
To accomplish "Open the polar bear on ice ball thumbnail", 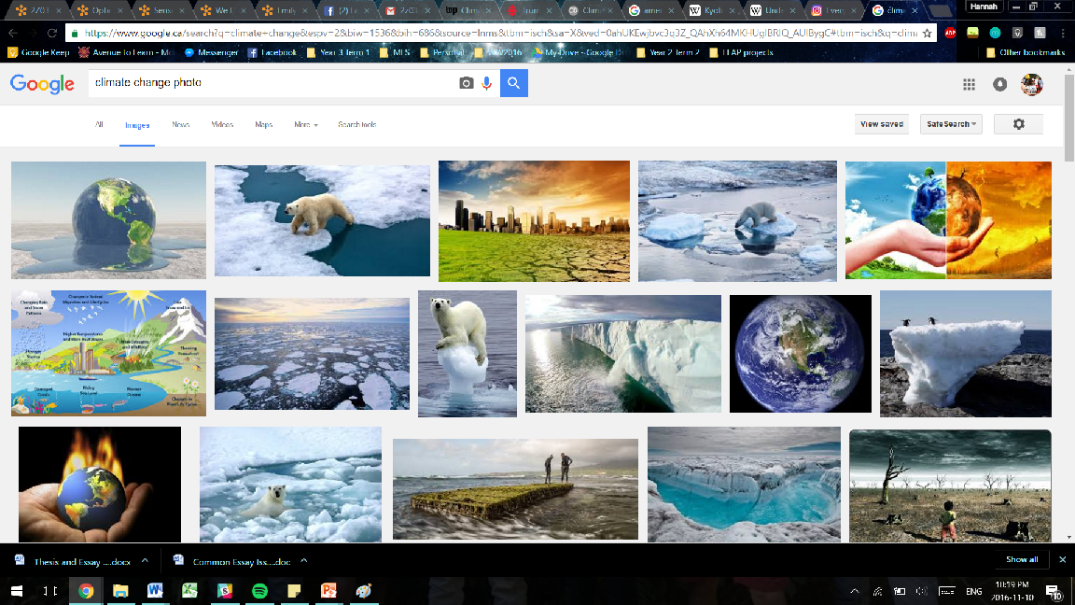I will (x=467, y=353).
